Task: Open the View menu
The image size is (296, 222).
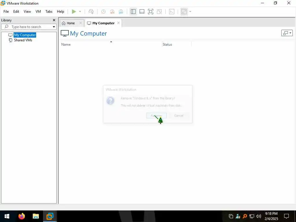Action: (27, 12)
